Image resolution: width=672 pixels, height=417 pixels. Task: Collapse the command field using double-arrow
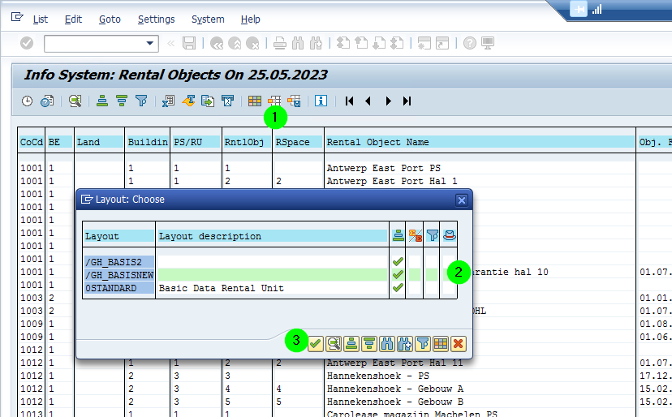[x=171, y=43]
